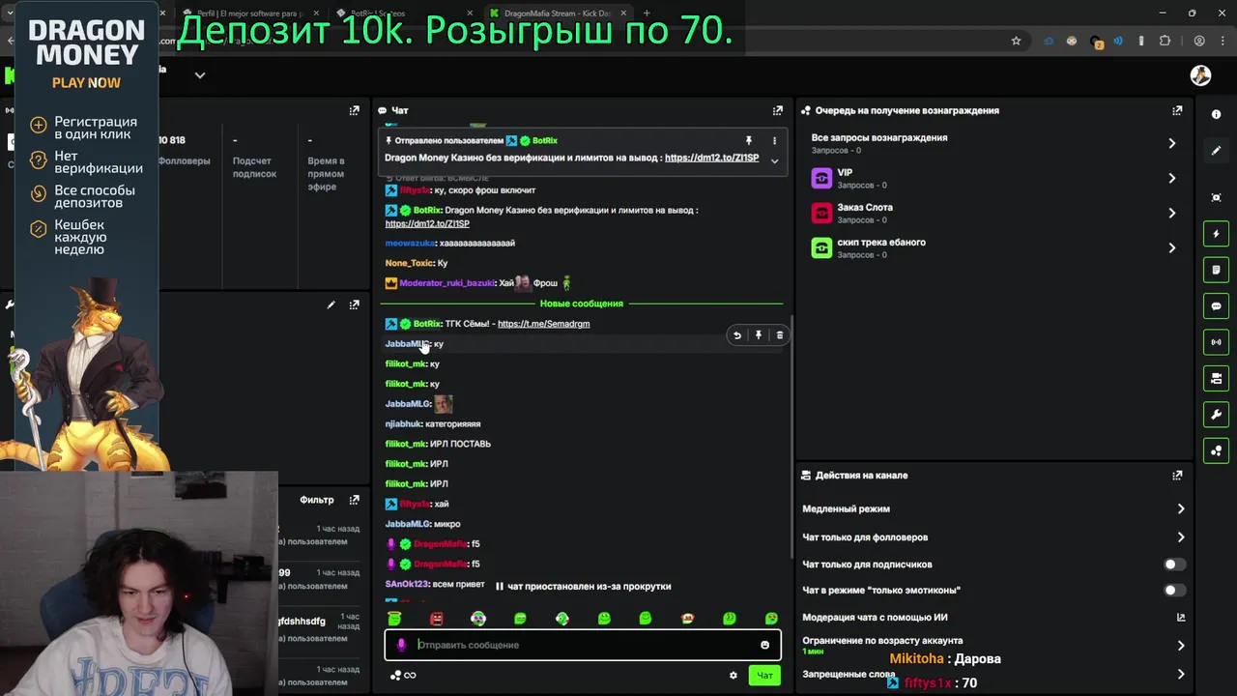Open Модерация чата с помощью ИИ
Image resolution: width=1237 pixels, height=696 pixels.
[x=994, y=617]
